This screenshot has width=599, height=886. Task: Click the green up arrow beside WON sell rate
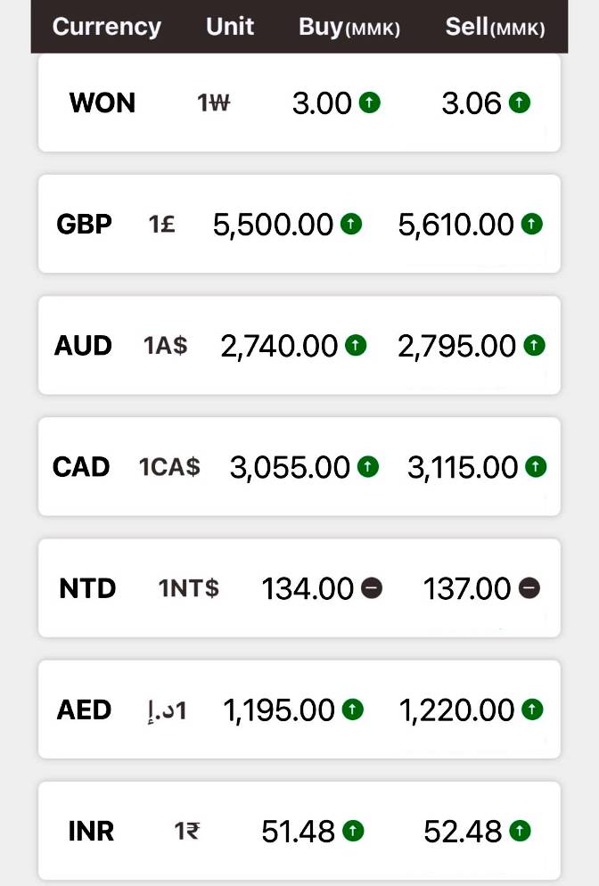[520, 103]
